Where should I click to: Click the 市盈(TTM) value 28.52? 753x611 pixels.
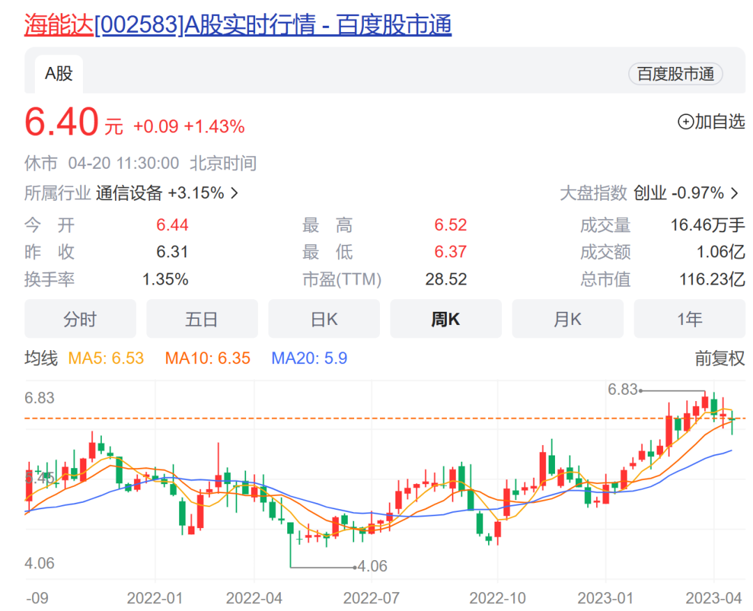(x=446, y=279)
